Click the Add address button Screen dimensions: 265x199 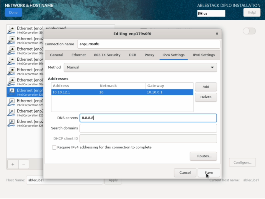coord(206,87)
